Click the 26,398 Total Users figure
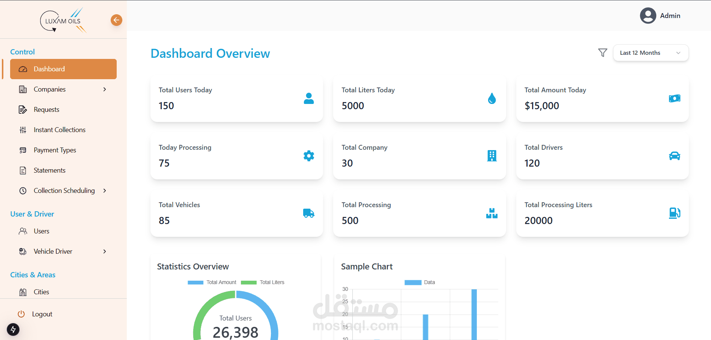The width and height of the screenshot is (711, 340). point(236,332)
